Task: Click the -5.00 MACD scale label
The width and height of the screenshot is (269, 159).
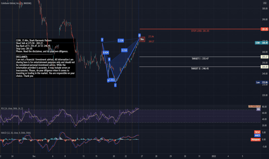Action: (264, 147)
